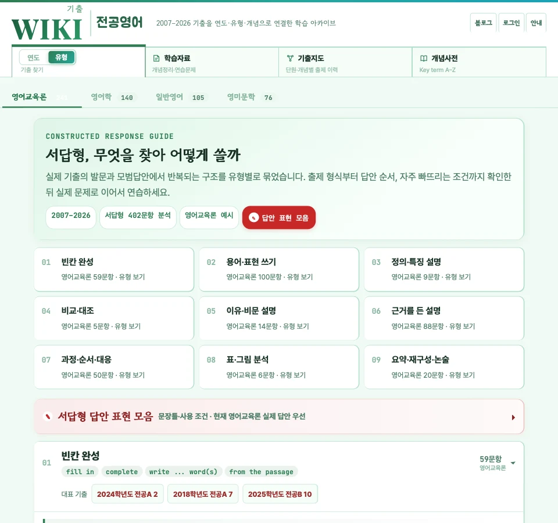Open card 08 표·그림 분석
The image size is (558, 523).
(x=279, y=367)
